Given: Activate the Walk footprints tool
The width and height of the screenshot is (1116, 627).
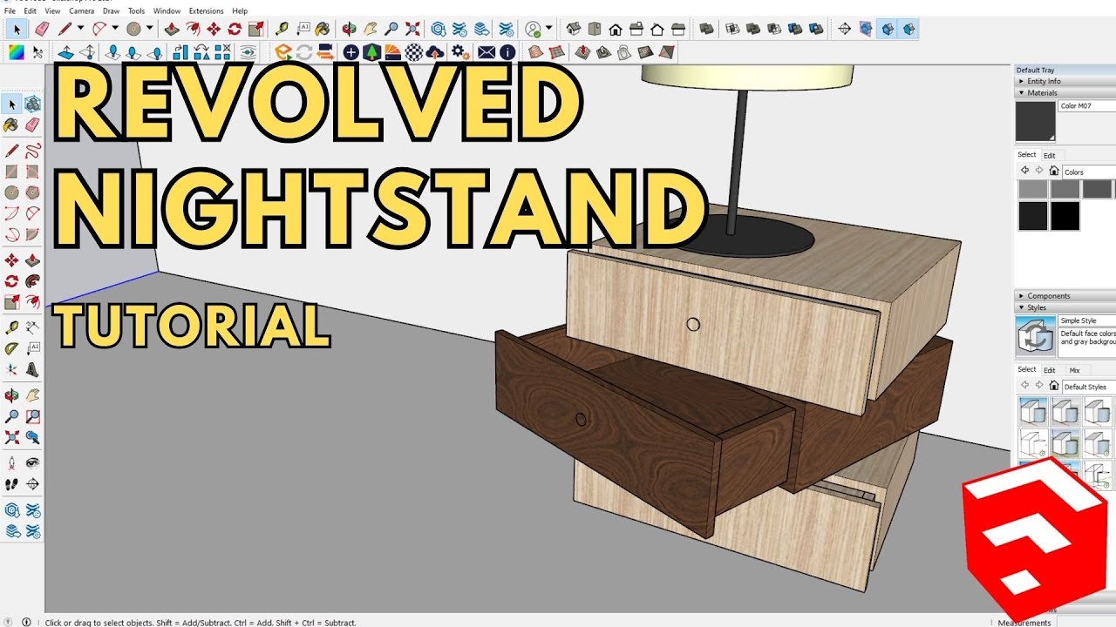Looking at the screenshot, I should (11, 483).
